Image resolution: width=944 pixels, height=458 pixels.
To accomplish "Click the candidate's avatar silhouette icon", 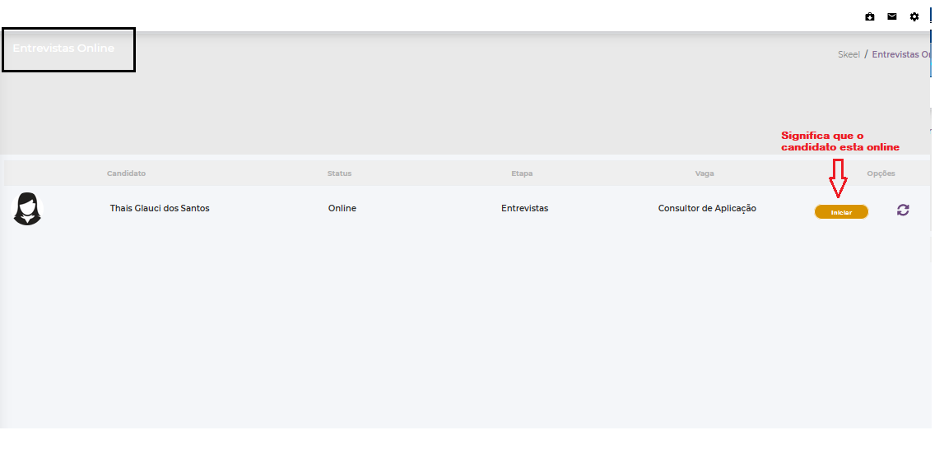I will point(27,209).
